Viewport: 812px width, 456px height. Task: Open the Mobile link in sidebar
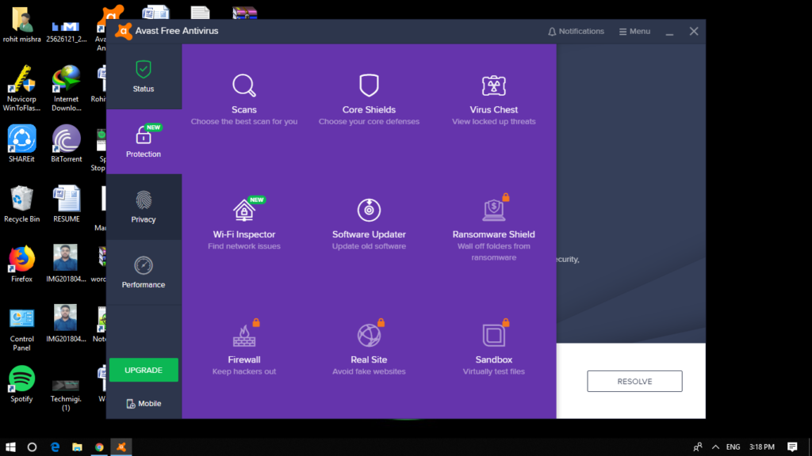coord(144,403)
